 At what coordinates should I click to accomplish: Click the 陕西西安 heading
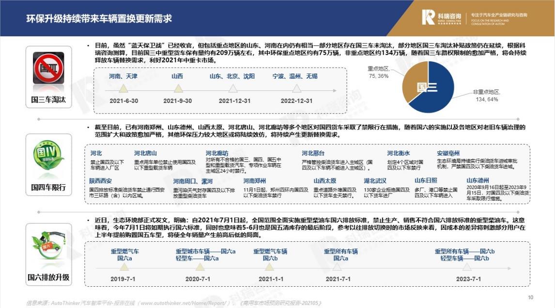pos(101,181)
